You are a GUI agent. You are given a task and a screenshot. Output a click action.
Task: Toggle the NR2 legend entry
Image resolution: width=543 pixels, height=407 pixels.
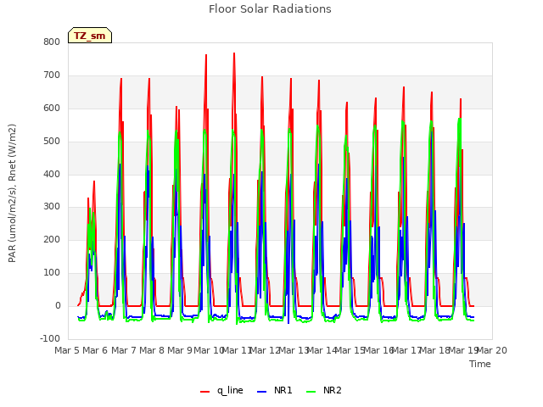click(324, 390)
